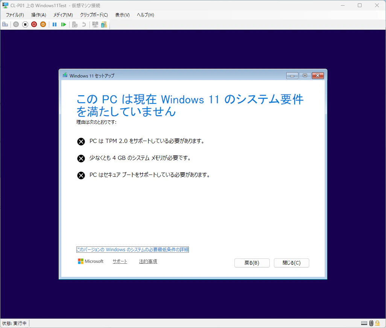Click the Microsoft logo in setup dialog
This screenshot has height=328, width=386.
click(91, 261)
